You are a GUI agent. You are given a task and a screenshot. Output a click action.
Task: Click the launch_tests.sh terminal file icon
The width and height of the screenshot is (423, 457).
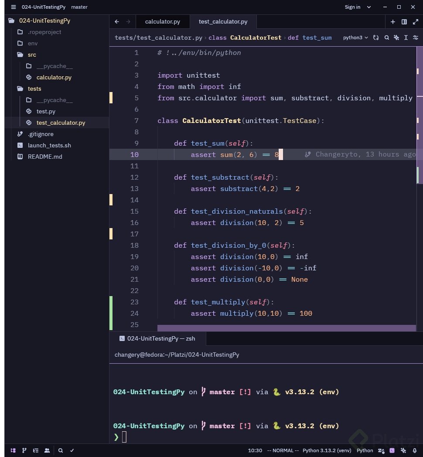click(x=20, y=145)
